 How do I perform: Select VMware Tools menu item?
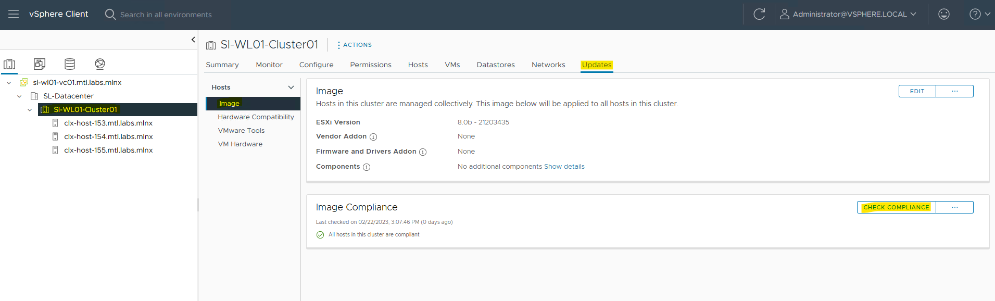click(x=241, y=130)
